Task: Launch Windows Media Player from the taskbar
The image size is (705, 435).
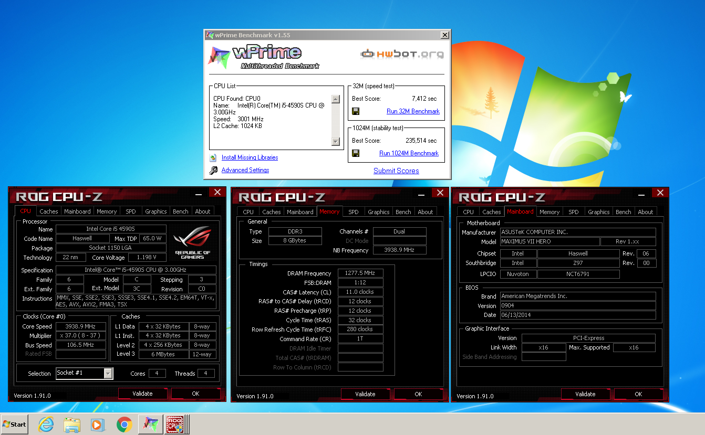Action: (98, 425)
